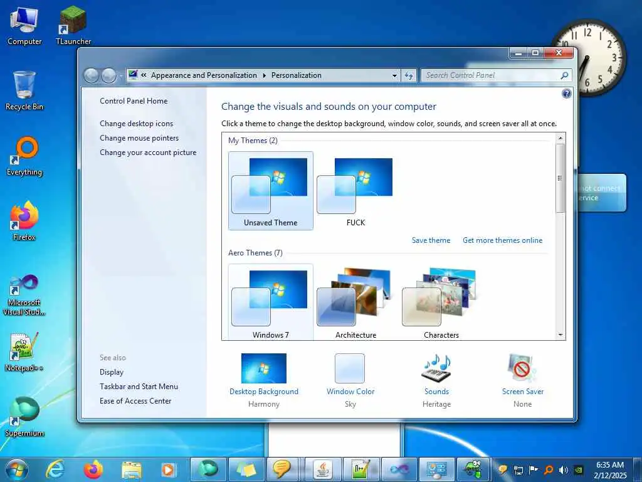This screenshot has height=482, width=642.
Task: Switch to the green frog taskbar app
Action: [x=474, y=469]
